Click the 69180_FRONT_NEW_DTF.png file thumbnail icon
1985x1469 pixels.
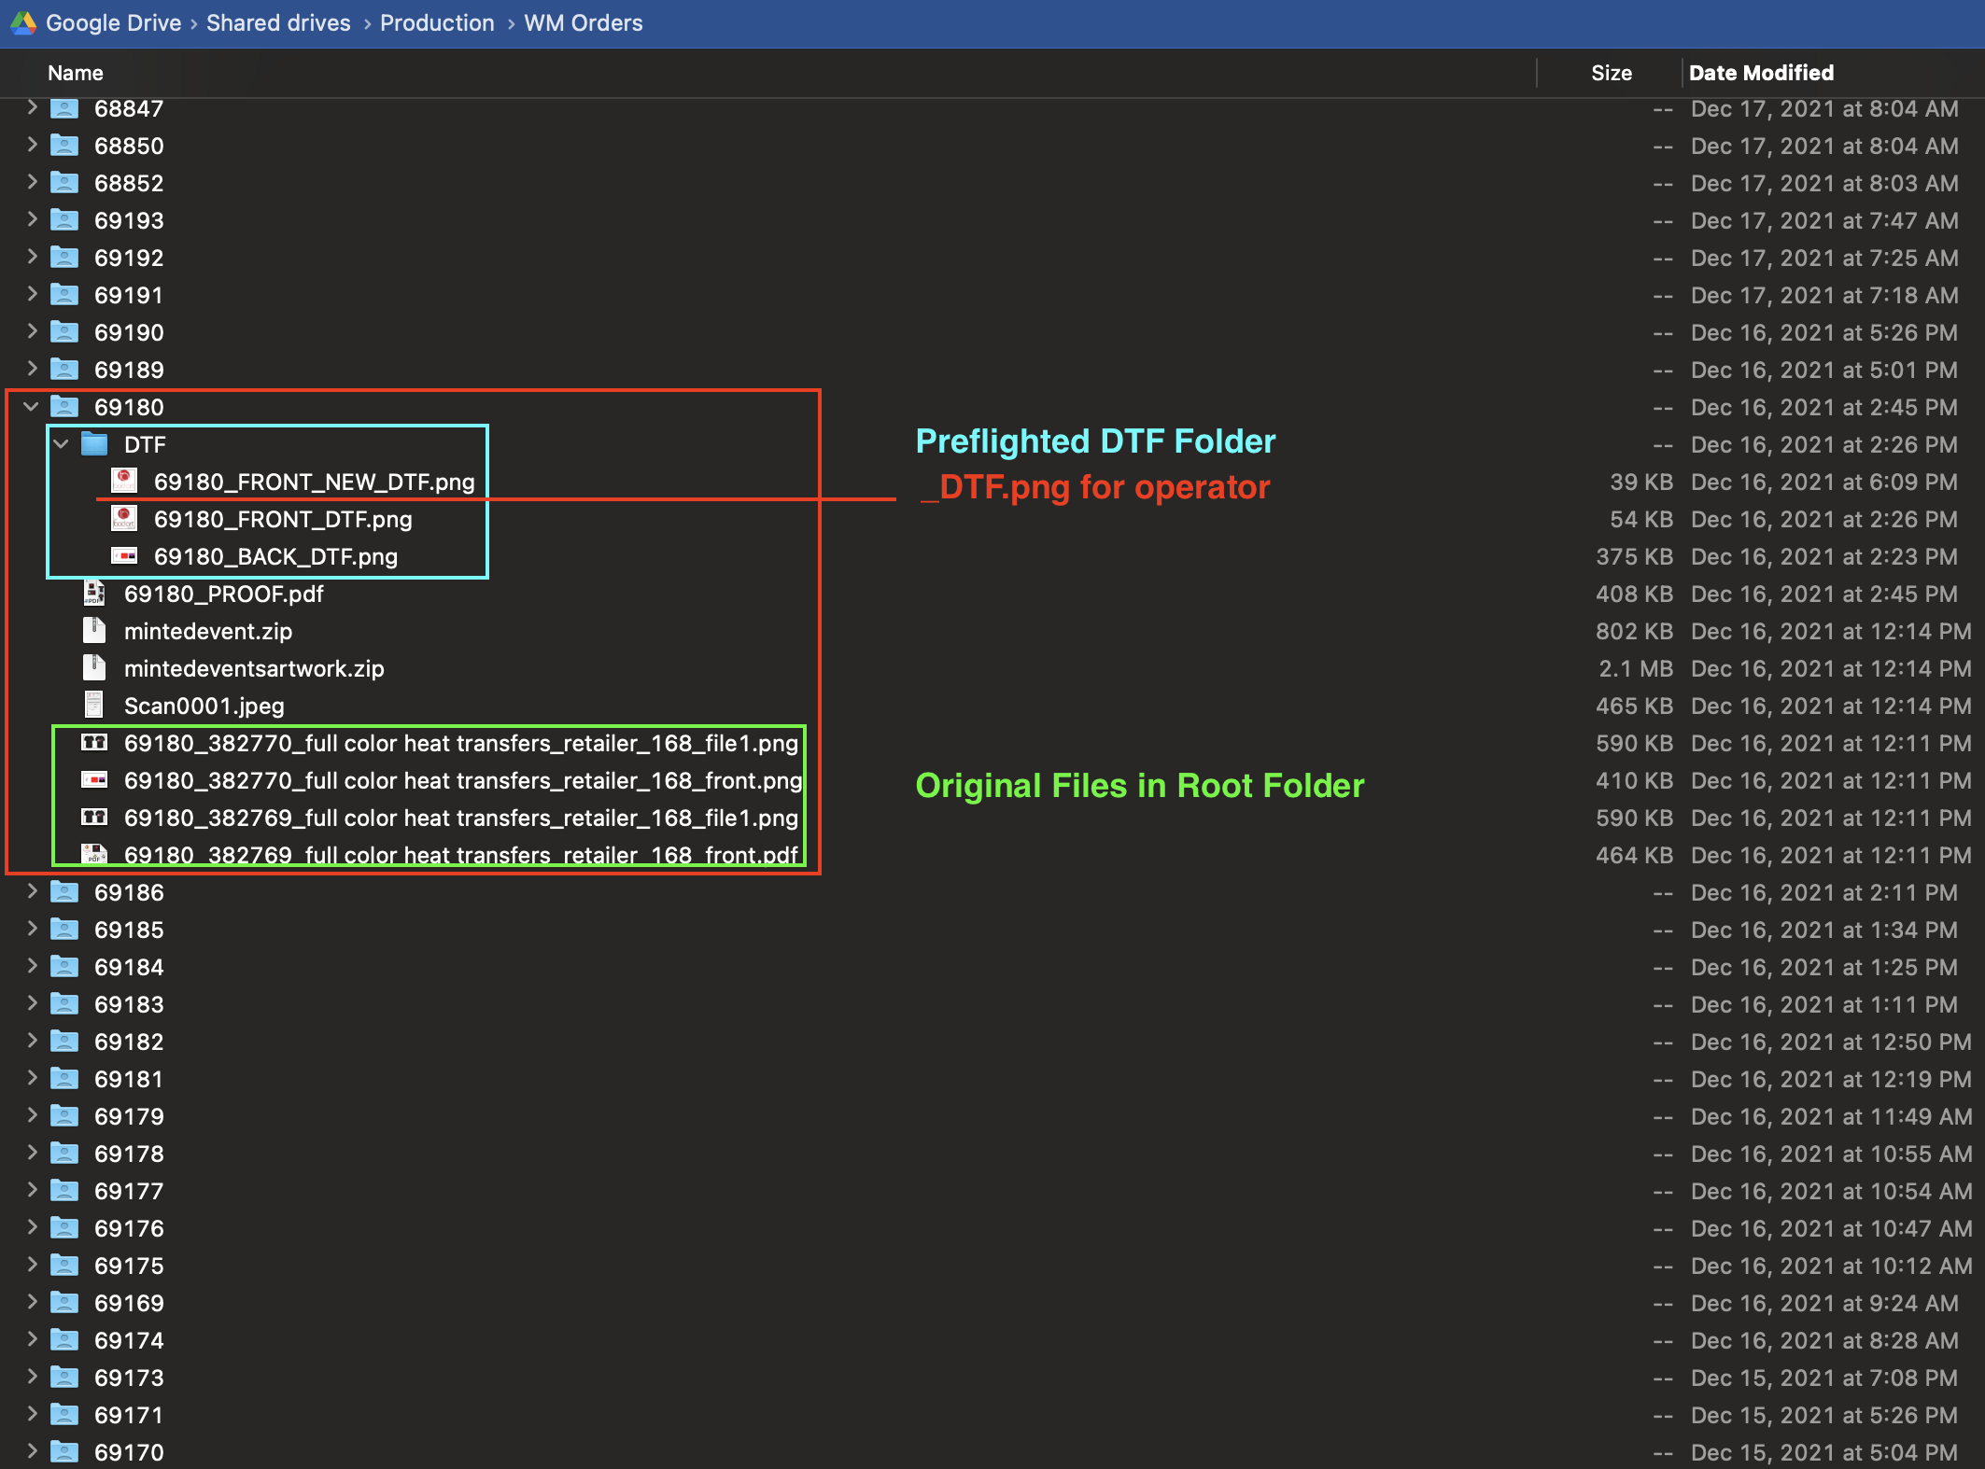point(123,482)
